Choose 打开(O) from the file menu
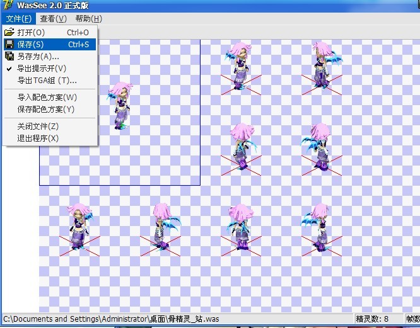Screen dimensions: 420x328 (x=50, y=32)
